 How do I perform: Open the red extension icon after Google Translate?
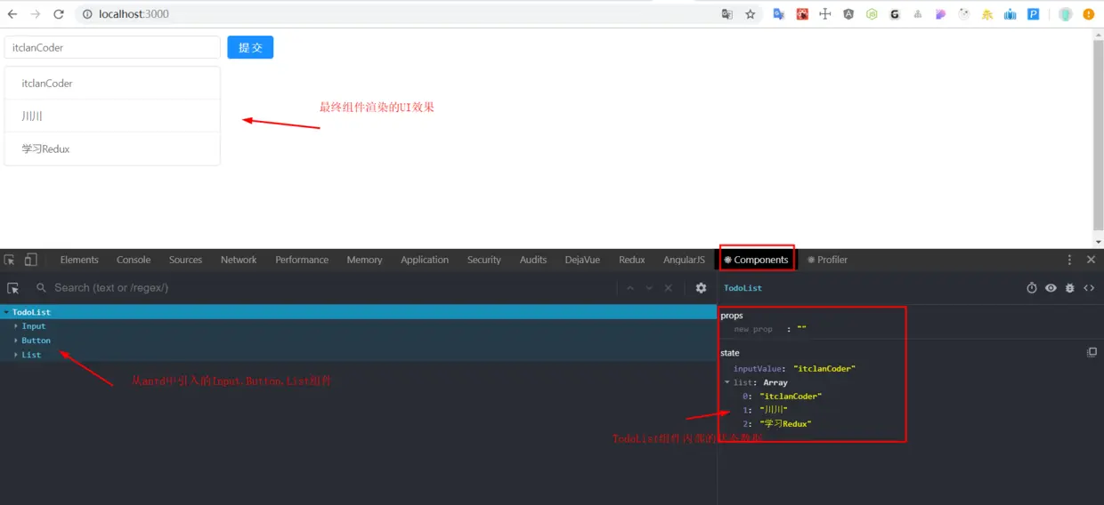[802, 14]
